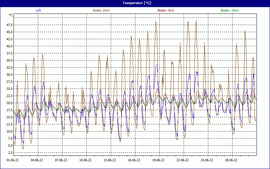The height and width of the screenshot is (169, 270).
Task: Select the 19.06.22 x-axis date
Action: coord(159,160)
